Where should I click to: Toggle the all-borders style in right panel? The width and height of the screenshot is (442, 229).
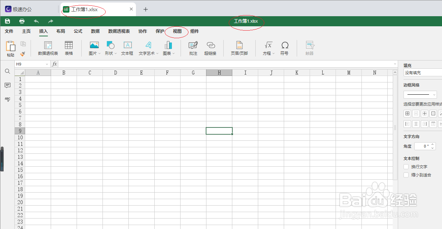407,113
